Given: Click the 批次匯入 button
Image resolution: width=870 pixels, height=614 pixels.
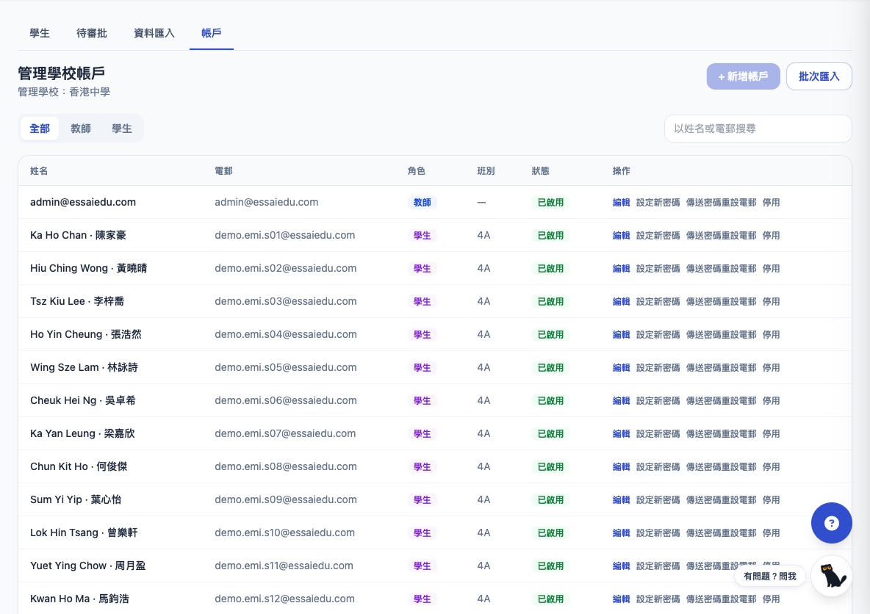Looking at the screenshot, I should pos(819,76).
